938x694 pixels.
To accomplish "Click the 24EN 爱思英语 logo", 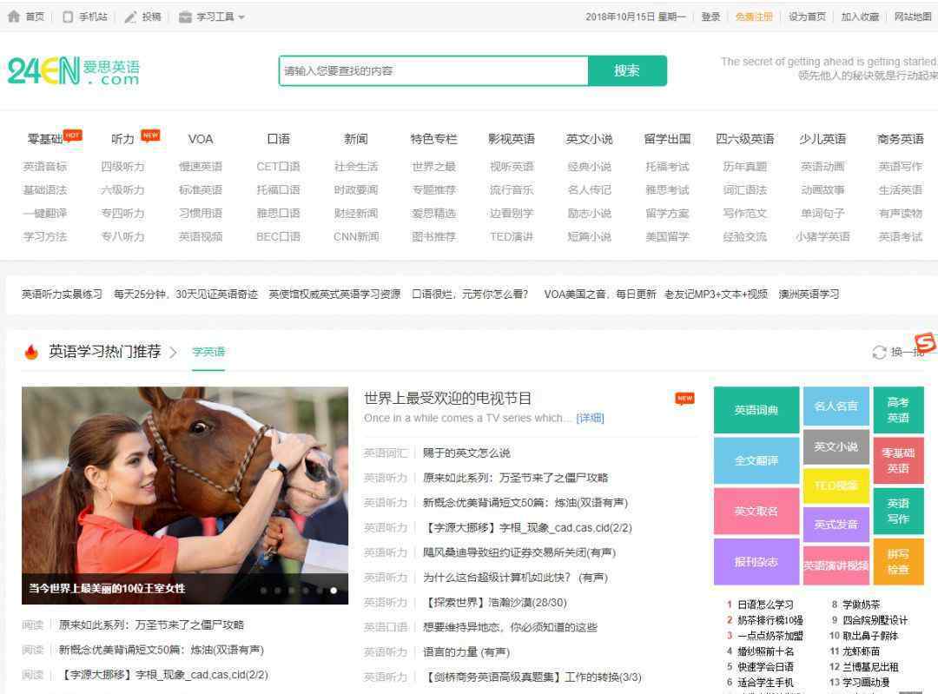I will tap(73, 71).
